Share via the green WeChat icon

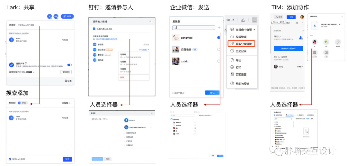[326, 42]
